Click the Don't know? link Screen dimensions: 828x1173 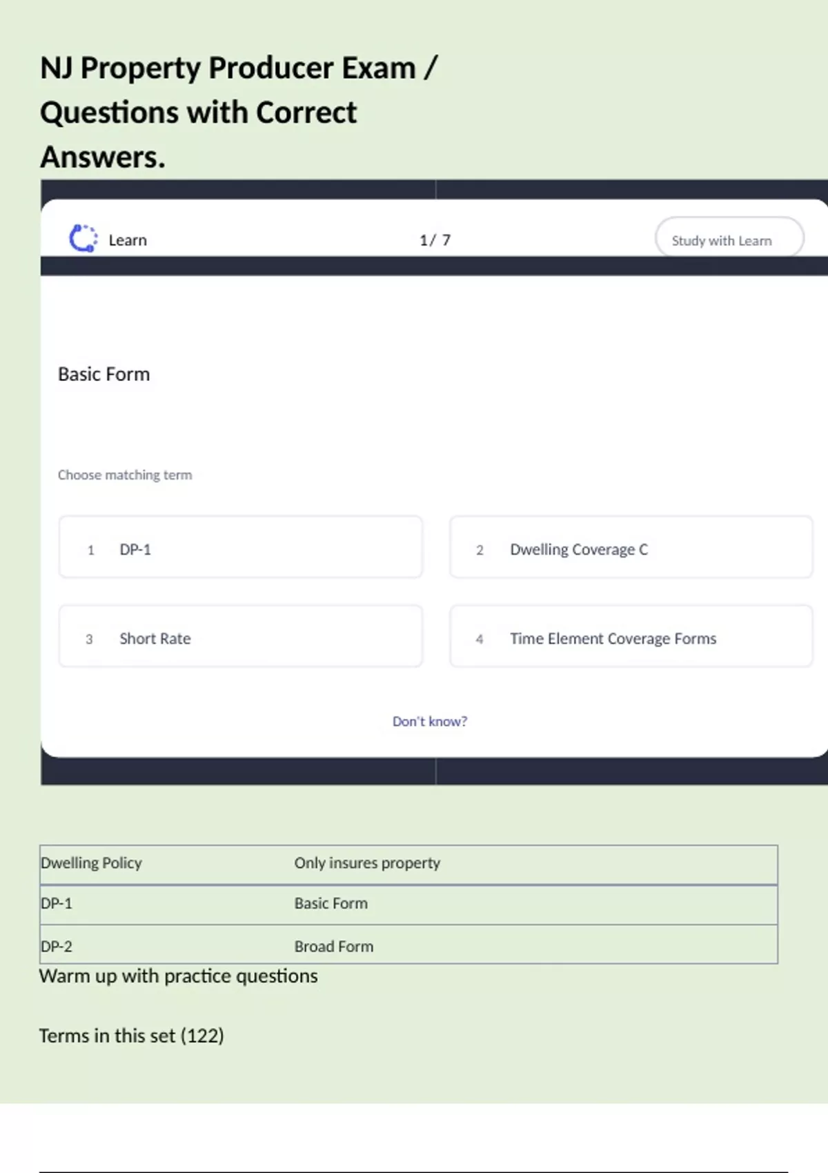[429, 721]
